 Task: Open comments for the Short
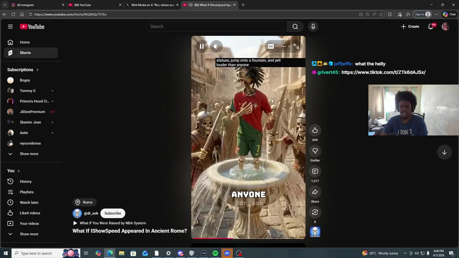click(x=315, y=172)
